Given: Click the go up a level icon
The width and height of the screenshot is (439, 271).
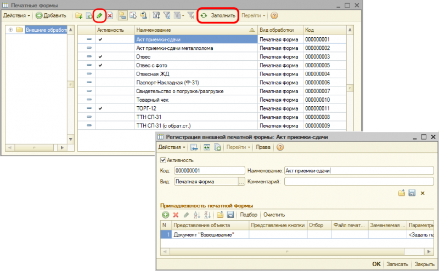Looking at the screenshot, I should coord(143,15).
